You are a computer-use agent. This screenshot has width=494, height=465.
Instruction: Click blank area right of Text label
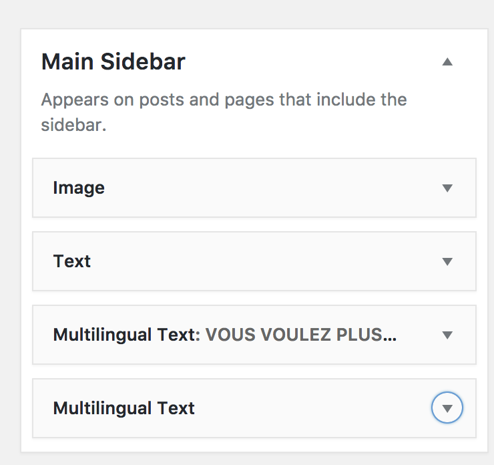coord(267,262)
